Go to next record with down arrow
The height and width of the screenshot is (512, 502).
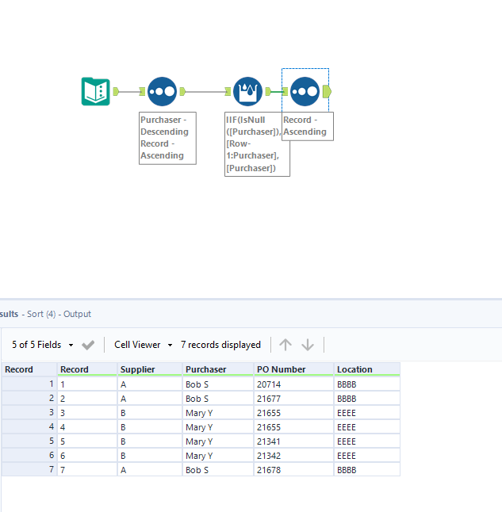(x=308, y=345)
